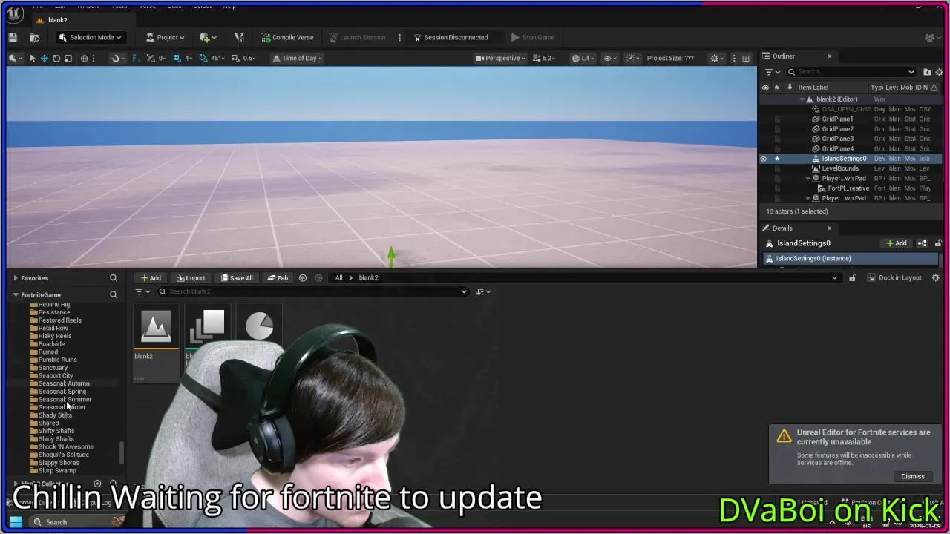Open the Outliner filter icon dropdown
Screen dimensions: 950x534
(x=772, y=72)
